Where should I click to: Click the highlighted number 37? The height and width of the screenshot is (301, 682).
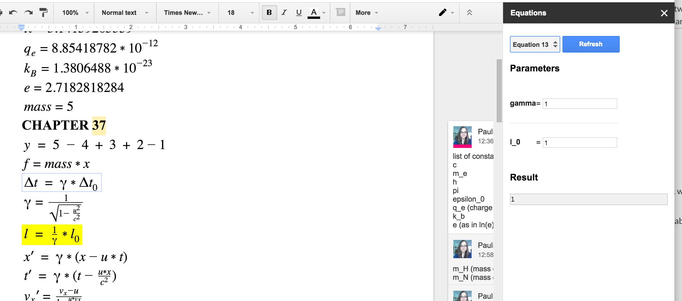[99, 125]
